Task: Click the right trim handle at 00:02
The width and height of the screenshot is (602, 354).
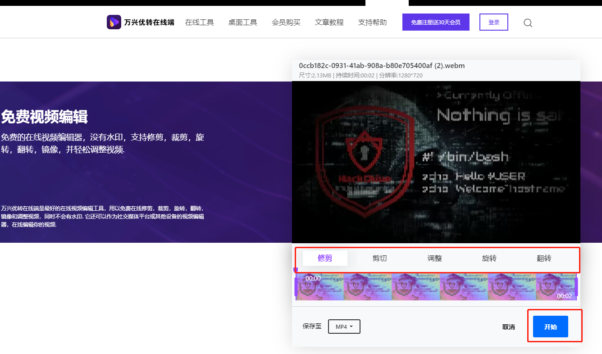Action: 576,287
